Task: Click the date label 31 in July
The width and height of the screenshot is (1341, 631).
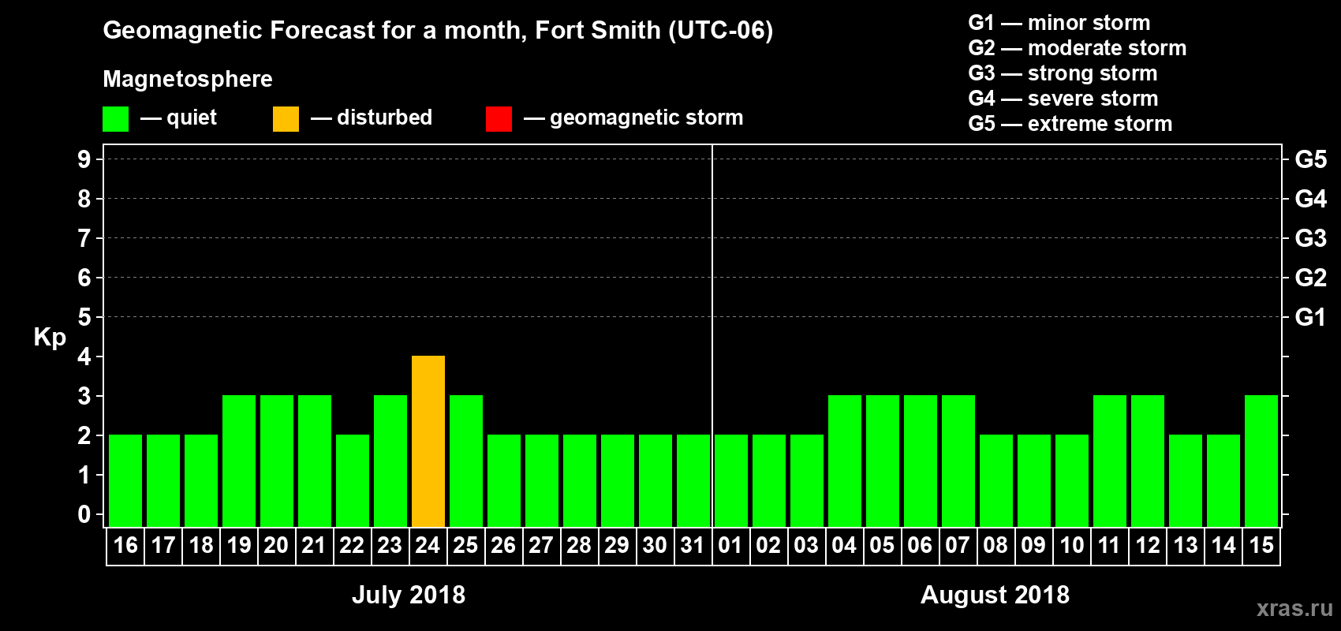Action: click(693, 545)
